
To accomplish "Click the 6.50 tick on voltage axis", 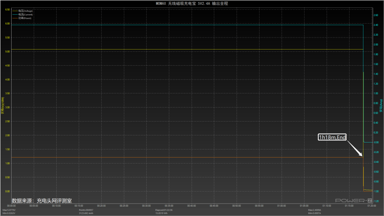I will tap(7, 10).
